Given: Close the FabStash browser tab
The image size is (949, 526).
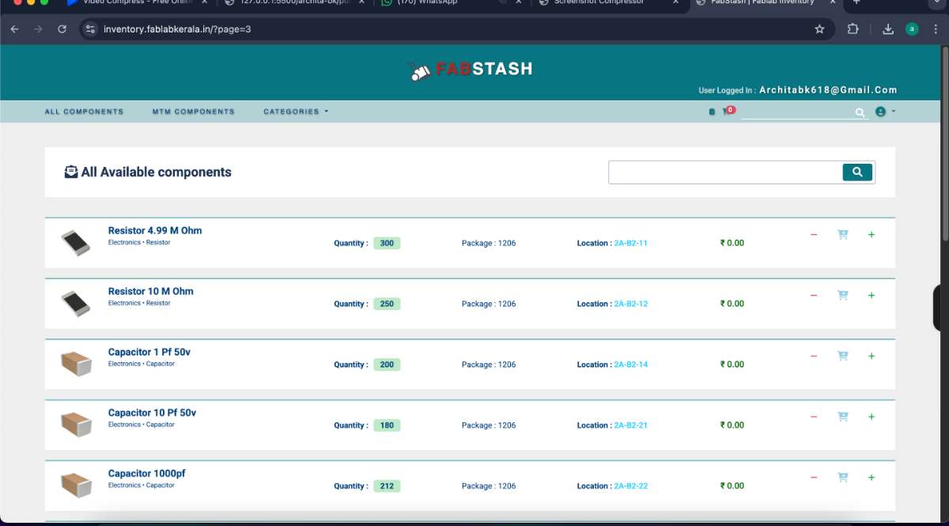Looking at the screenshot, I should (x=832, y=2).
